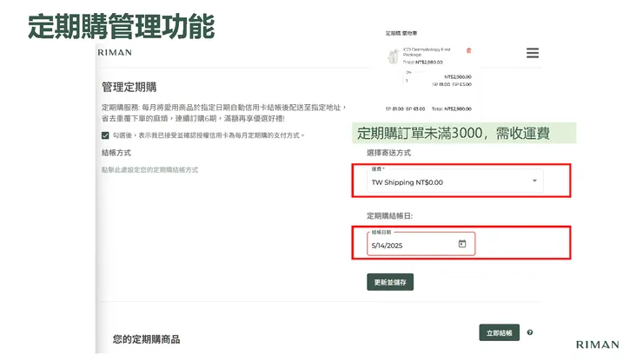The height and width of the screenshot is (361, 643).
Task: Click the 選擇寄送方式 label
Action: click(388, 153)
